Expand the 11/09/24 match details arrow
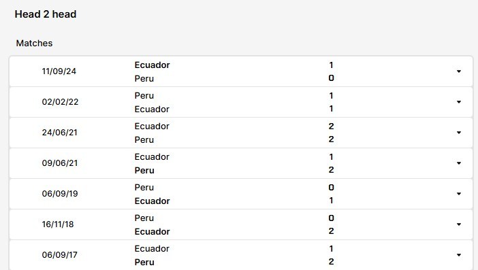This screenshot has width=478, height=270. (x=458, y=71)
